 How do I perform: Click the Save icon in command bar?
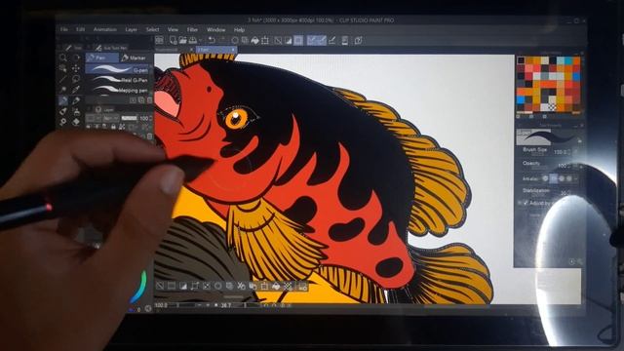click(x=193, y=40)
